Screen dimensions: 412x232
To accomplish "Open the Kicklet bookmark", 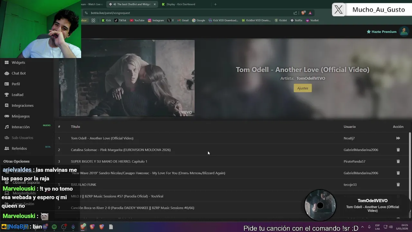I will (x=281, y=20).
